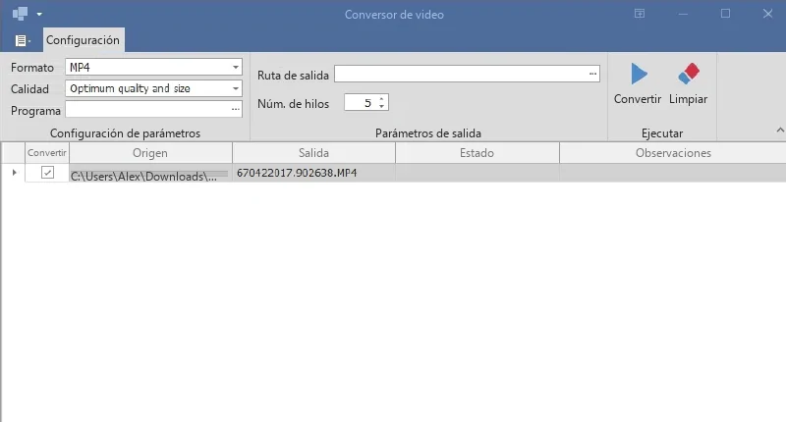Open the application menu button beside Configuración
786x422 pixels.
[22, 40]
